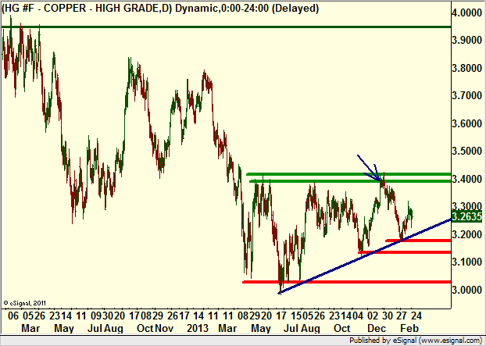
Task: Click the highlighted 3.2635 current price box
Action: 466,216
